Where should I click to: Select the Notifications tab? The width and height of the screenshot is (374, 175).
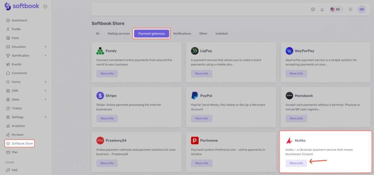(x=182, y=33)
